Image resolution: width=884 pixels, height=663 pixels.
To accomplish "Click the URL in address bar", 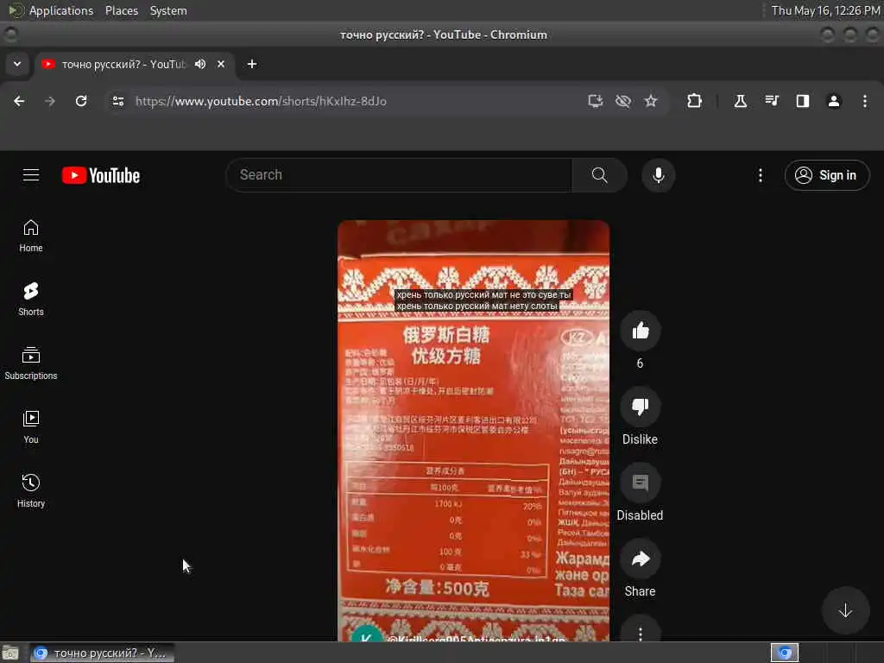I will coord(261,102).
